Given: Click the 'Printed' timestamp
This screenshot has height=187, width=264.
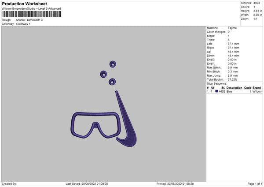Looking at the screenshot, I should coord(175,184).
